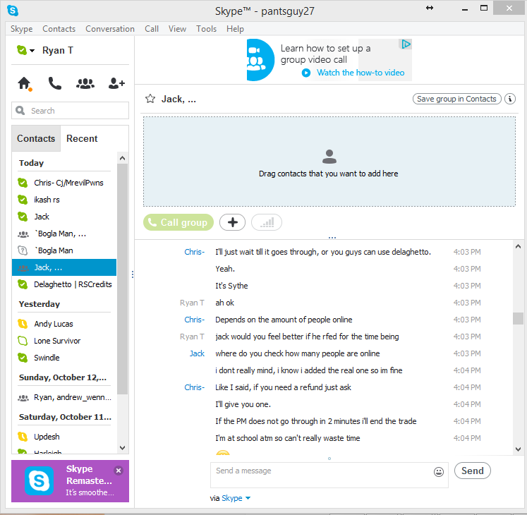Check call quality signal bars icon
Viewport: 527px width, 515px height.
267,222
